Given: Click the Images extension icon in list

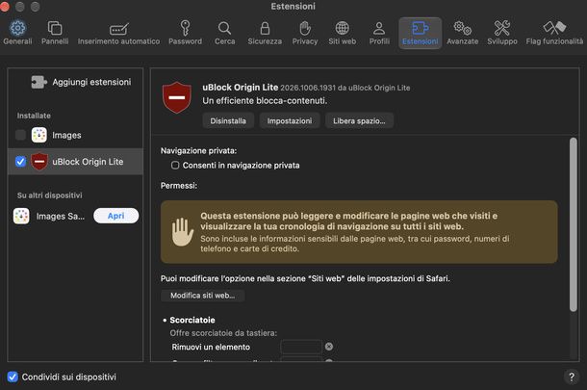Looking at the screenshot, I should (39, 135).
